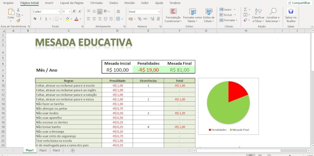Toggle underline (S) formatting

tap(46, 19)
